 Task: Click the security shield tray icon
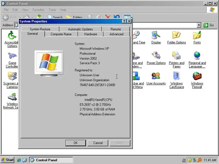coord(189,160)
